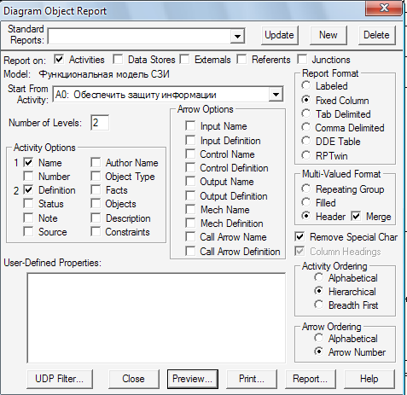Enable the Control Definition arrow option
This screenshot has height=395, width=407.
tap(190, 168)
